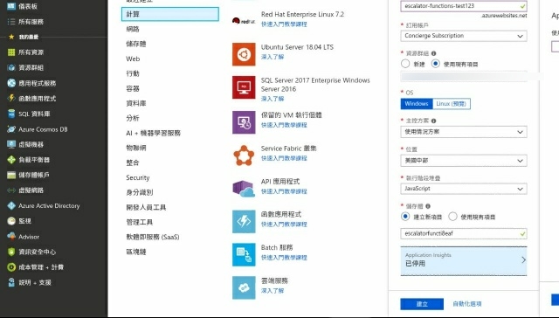Click the Service Fabric 叢集 icon
Screen dimensions: 559x318
tap(244, 156)
